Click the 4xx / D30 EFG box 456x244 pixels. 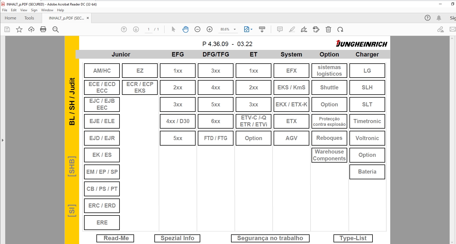tap(178, 121)
